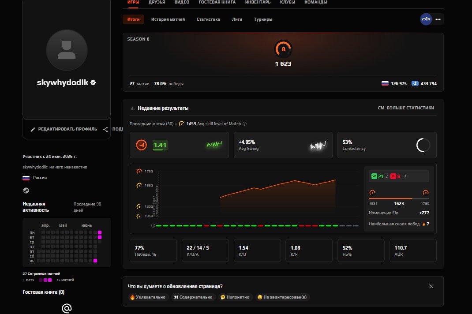
Task: Click the @ guestbook icon
Action: click(x=67, y=308)
